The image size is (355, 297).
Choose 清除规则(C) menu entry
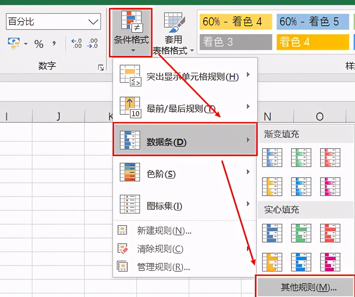[185, 249]
